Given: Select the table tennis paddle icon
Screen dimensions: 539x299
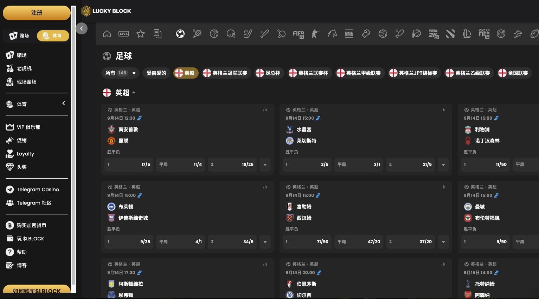Looking at the screenshot, I should 282,34.
